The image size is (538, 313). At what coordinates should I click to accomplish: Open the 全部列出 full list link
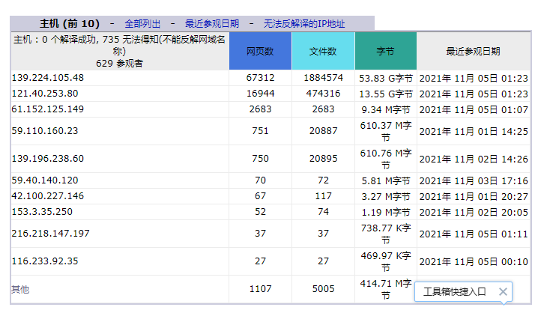pos(142,24)
